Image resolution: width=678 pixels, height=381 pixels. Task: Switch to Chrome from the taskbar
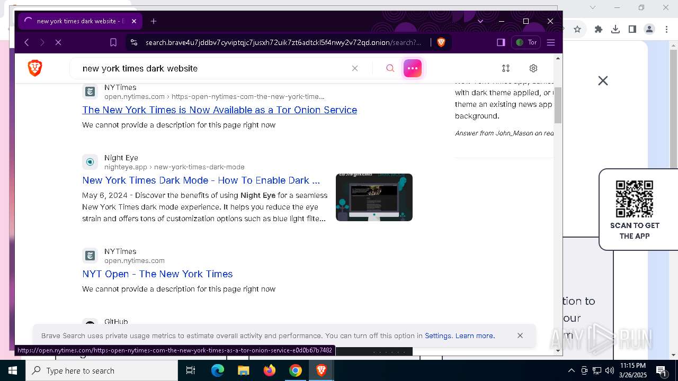coord(296,370)
